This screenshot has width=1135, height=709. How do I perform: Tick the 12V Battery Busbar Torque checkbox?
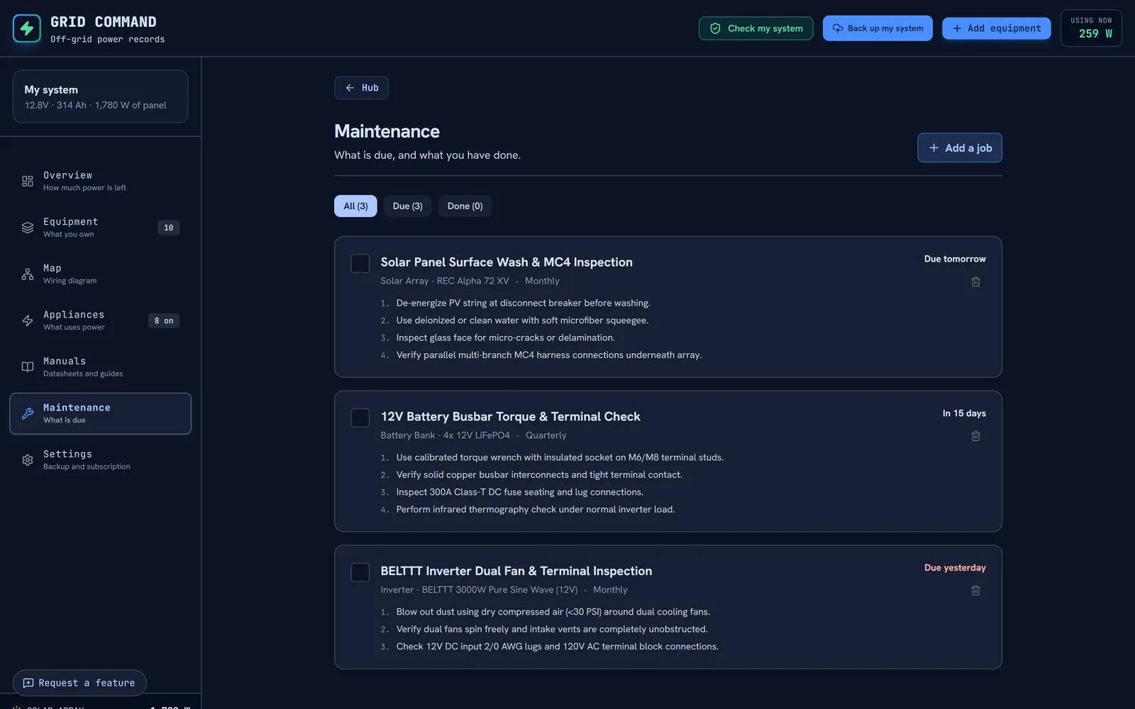(x=360, y=418)
